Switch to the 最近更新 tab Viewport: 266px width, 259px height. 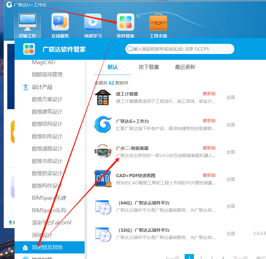pyautogui.click(x=185, y=67)
